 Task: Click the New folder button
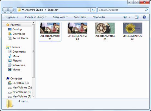[x=99, y=17]
